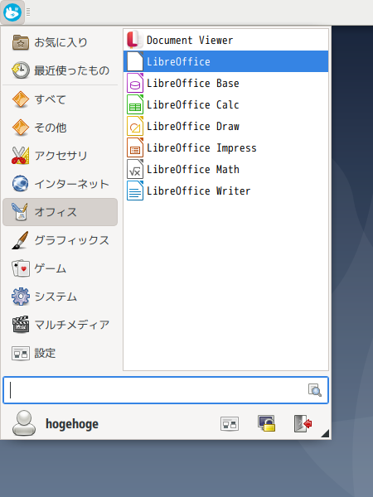Open the Whisker menu rabbit button
This screenshot has width=373, height=497.
pyautogui.click(x=12, y=12)
